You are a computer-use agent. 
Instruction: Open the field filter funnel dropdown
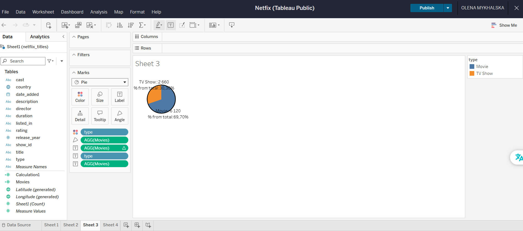click(50, 61)
